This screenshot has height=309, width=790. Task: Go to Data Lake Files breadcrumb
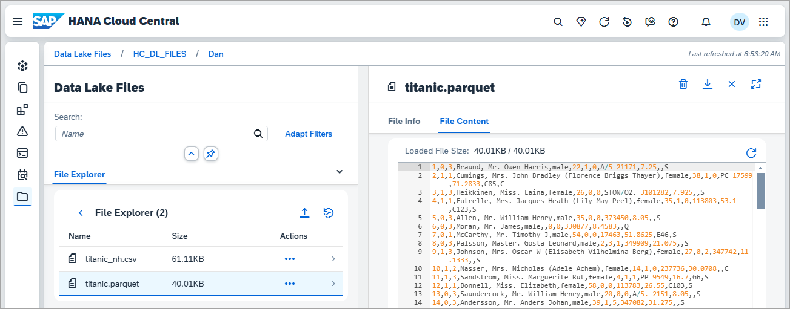click(x=82, y=54)
